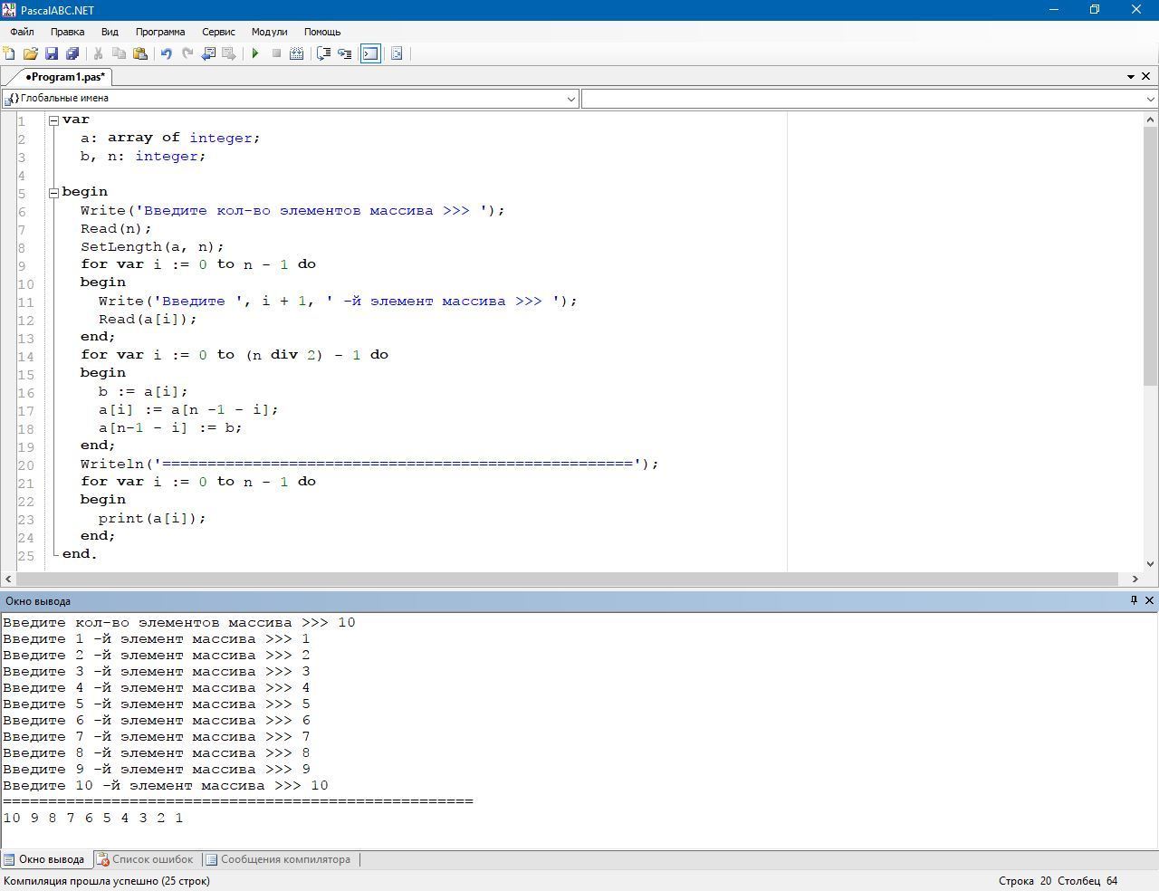Click the New file icon
1159x891 pixels.
9,54
